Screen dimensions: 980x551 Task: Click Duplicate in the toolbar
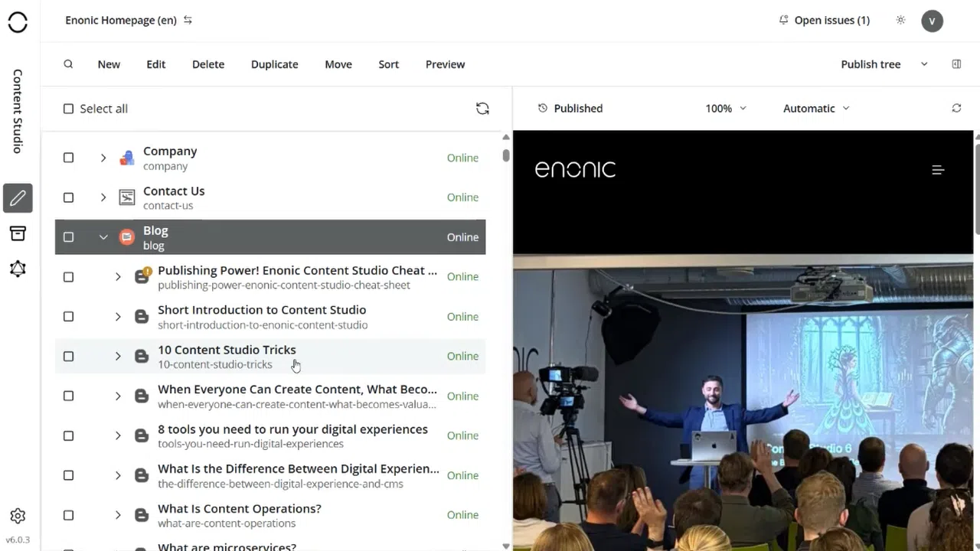275,64
